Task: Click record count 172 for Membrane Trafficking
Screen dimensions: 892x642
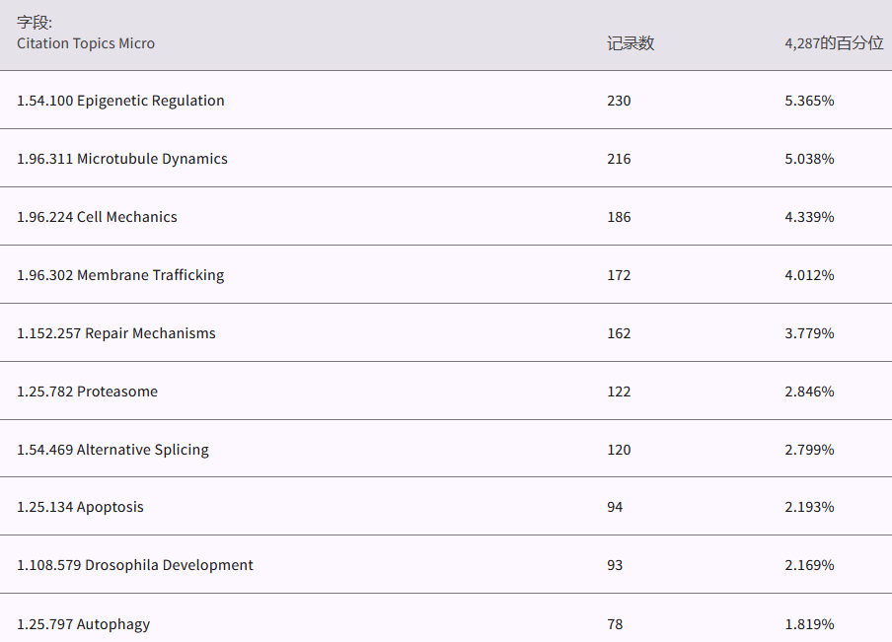Action: (x=619, y=275)
